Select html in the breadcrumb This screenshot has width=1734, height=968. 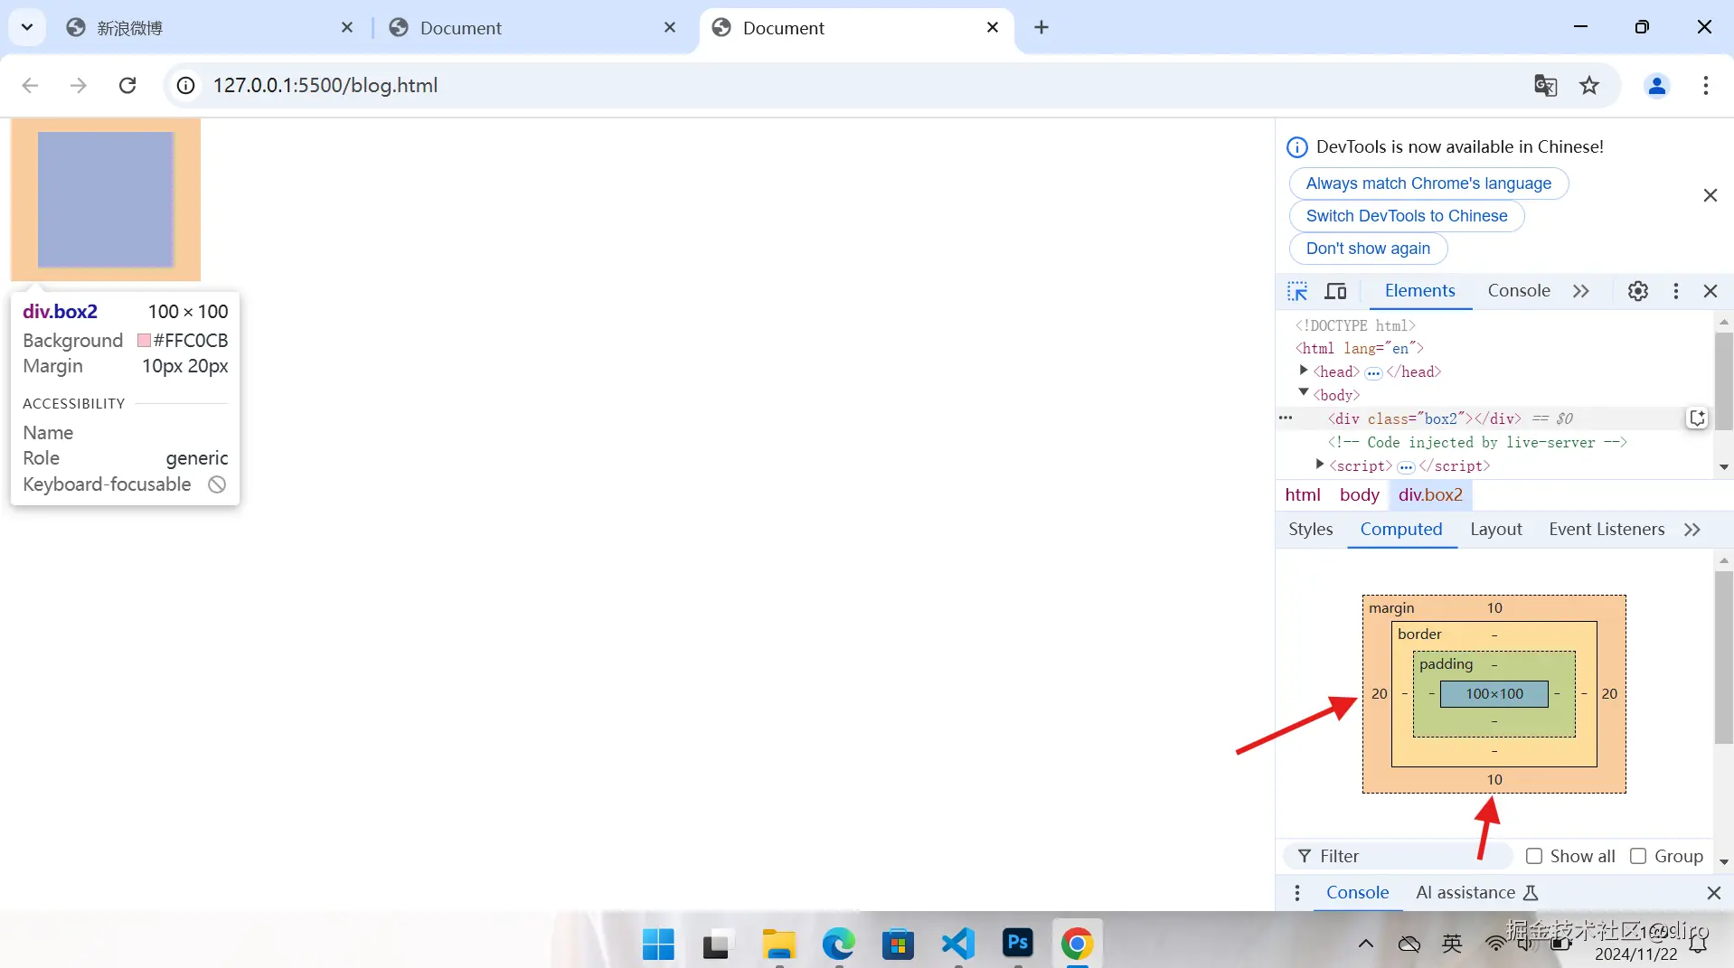[x=1302, y=495]
